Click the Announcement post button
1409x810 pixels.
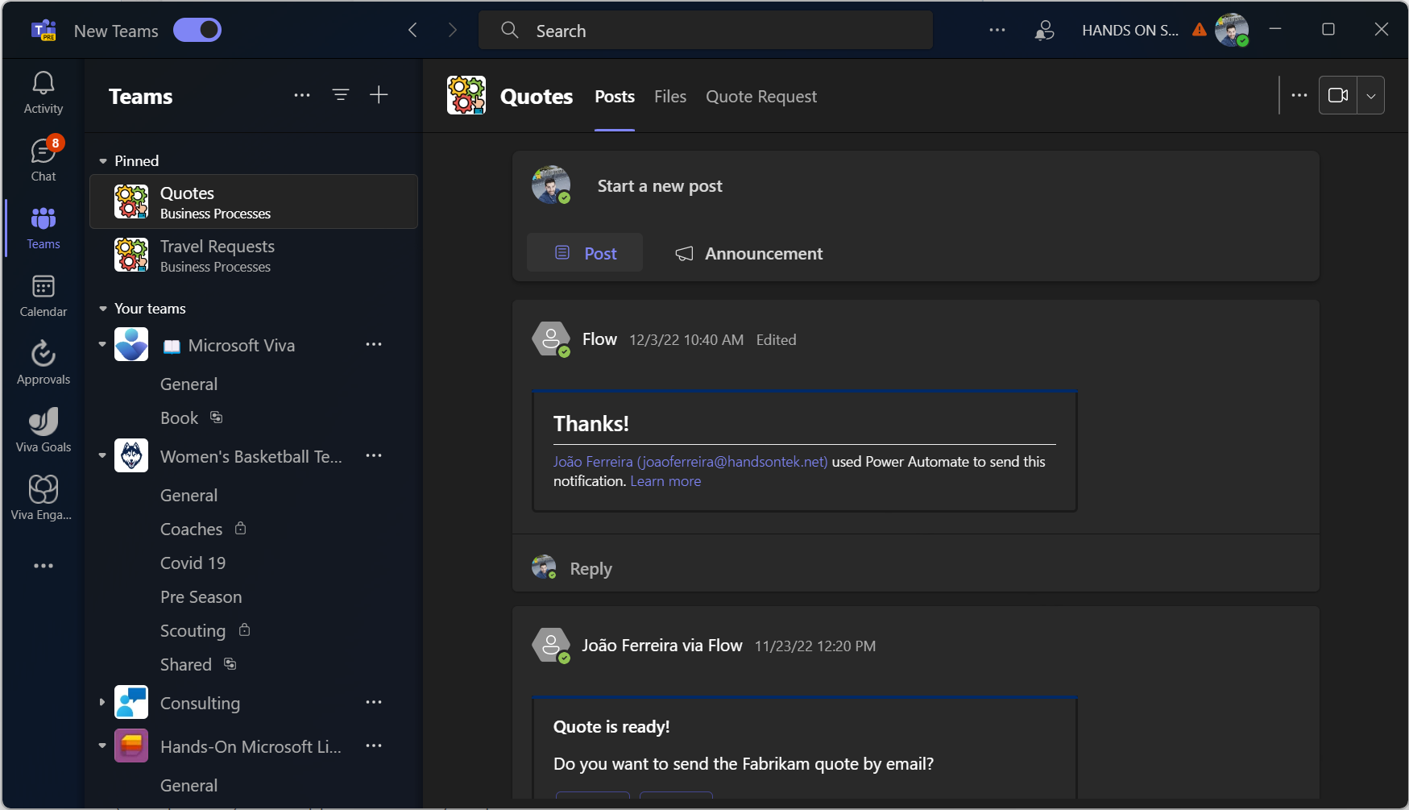[748, 252]
